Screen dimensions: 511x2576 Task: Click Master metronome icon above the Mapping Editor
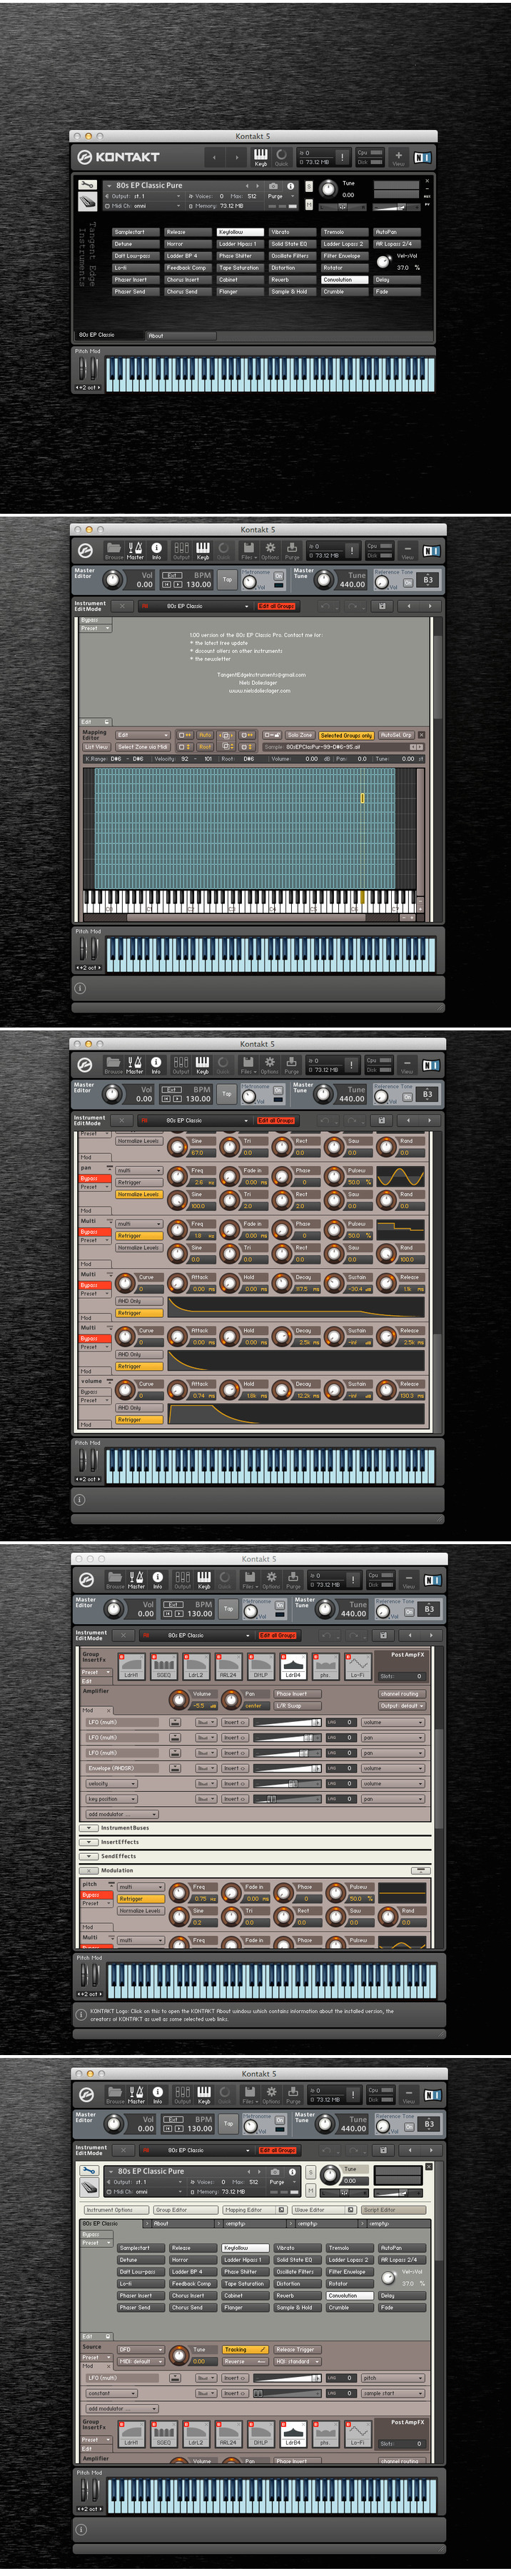(x=135, y=549)
